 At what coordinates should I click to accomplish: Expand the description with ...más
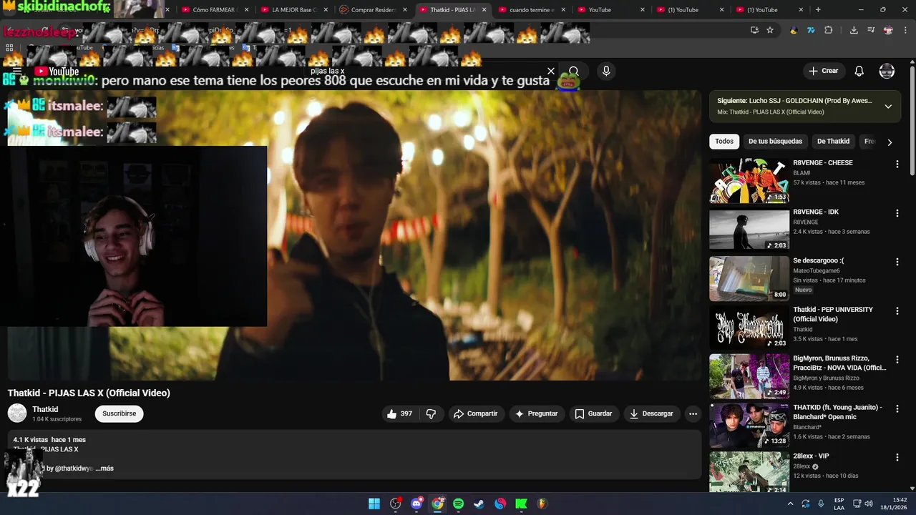coord(104,468)
